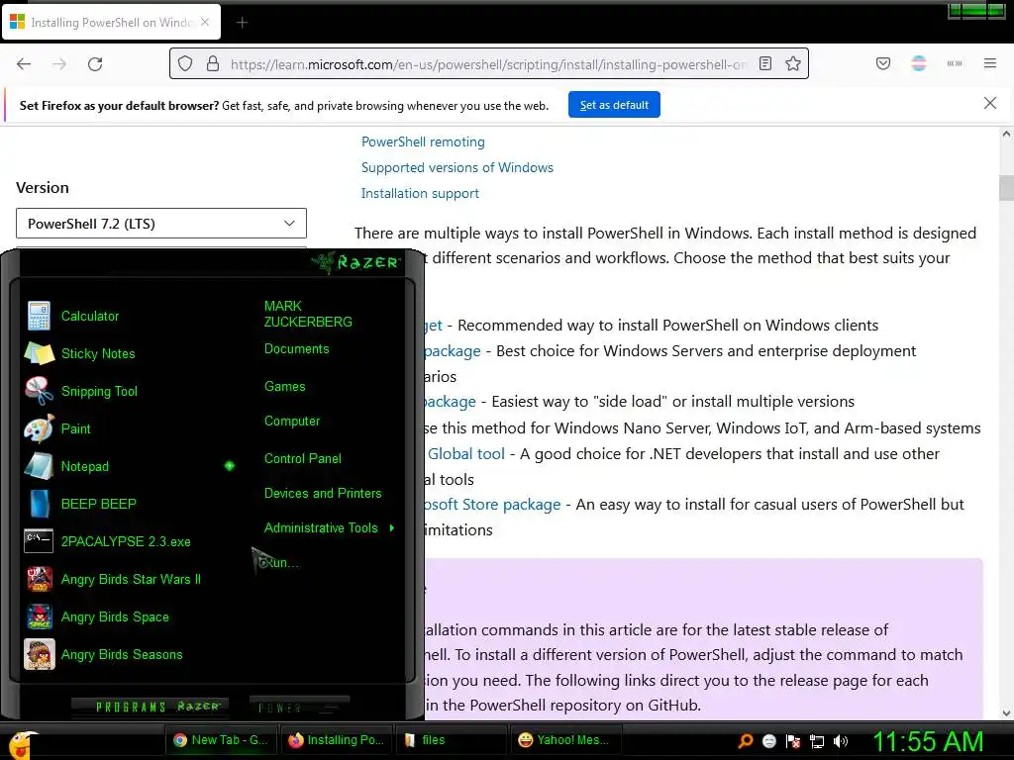Viewport: 1014px width, 760px height.
Task: Open Save to Pocket icon
Action: click(883, 63)
